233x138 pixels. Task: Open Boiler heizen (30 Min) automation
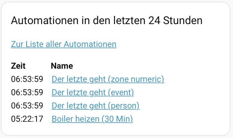(92, 119)
